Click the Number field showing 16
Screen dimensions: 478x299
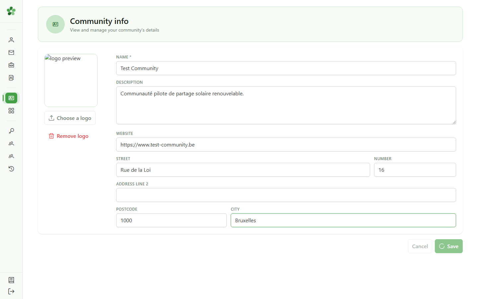pos(415,170)
